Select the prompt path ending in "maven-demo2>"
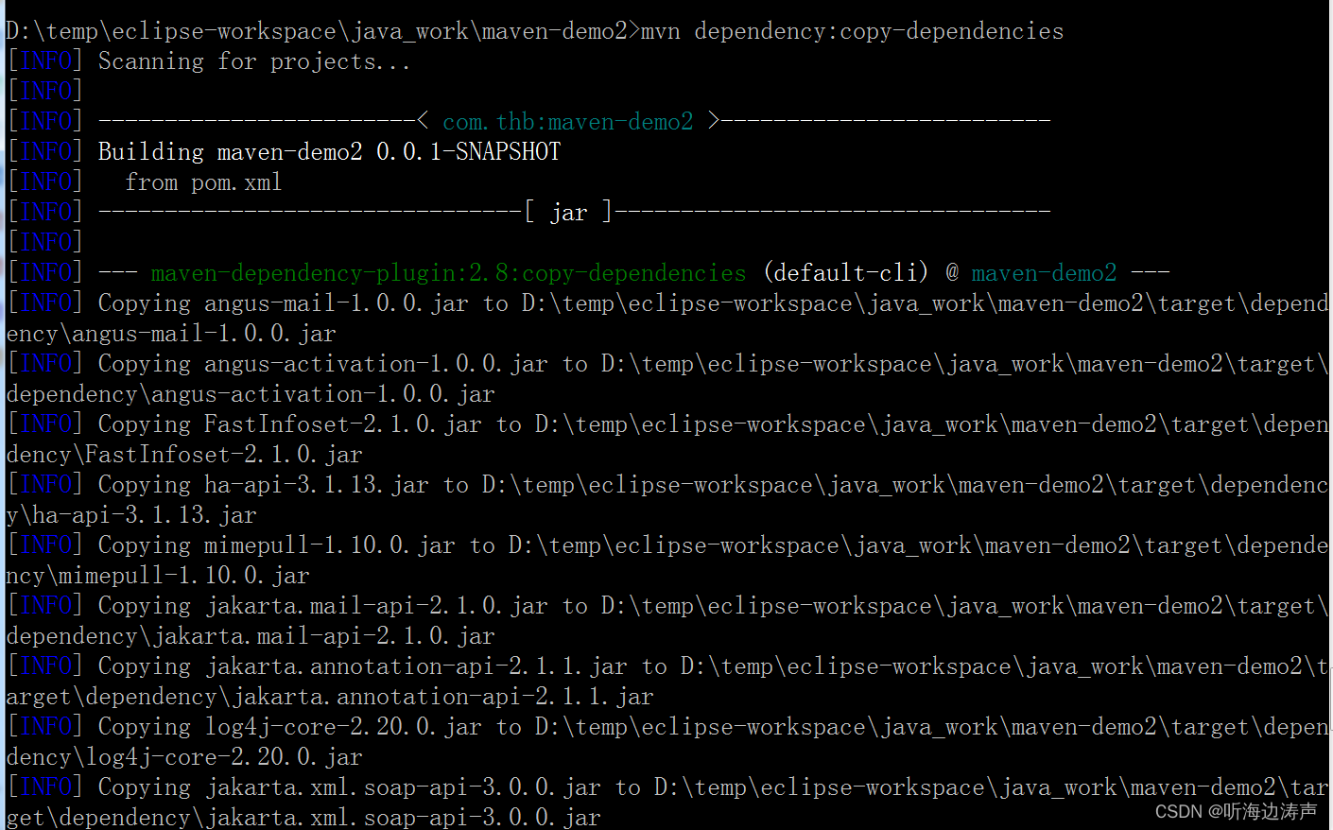 323,31
